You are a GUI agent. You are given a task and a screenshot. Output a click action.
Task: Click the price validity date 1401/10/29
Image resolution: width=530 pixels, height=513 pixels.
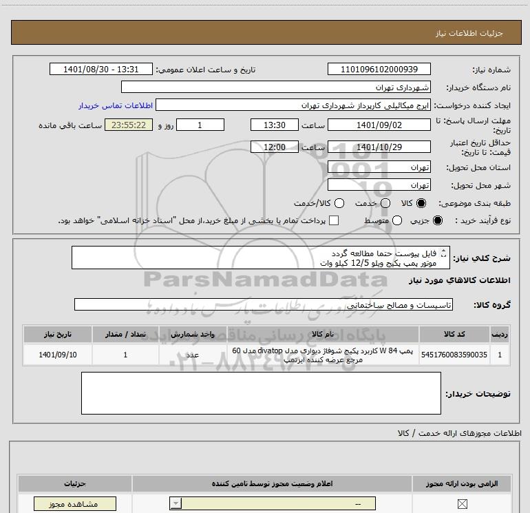tap(379, 147)
